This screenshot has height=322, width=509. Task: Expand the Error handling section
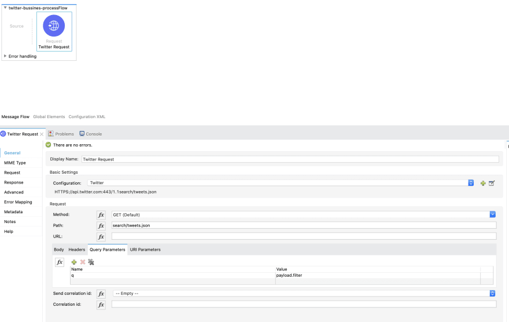click(x=5, y=56)
